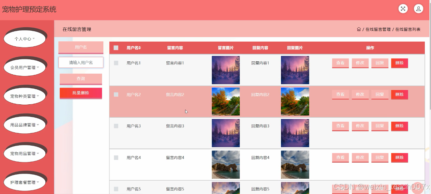Click 修改 for 用户名3 row
Image resolution: width=431 pixels, height=194 pixels.
point(360,126)
